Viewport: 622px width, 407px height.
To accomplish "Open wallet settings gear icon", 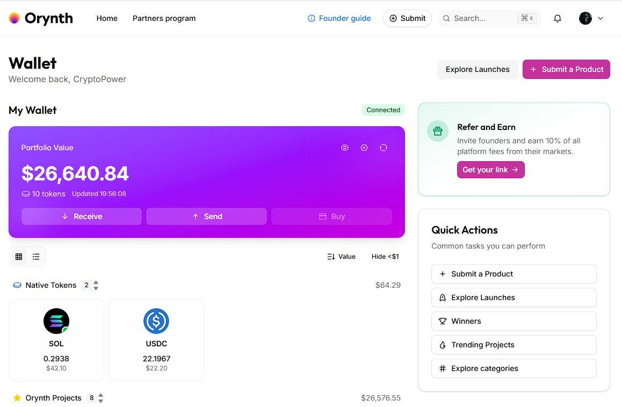I will (364, 148).
